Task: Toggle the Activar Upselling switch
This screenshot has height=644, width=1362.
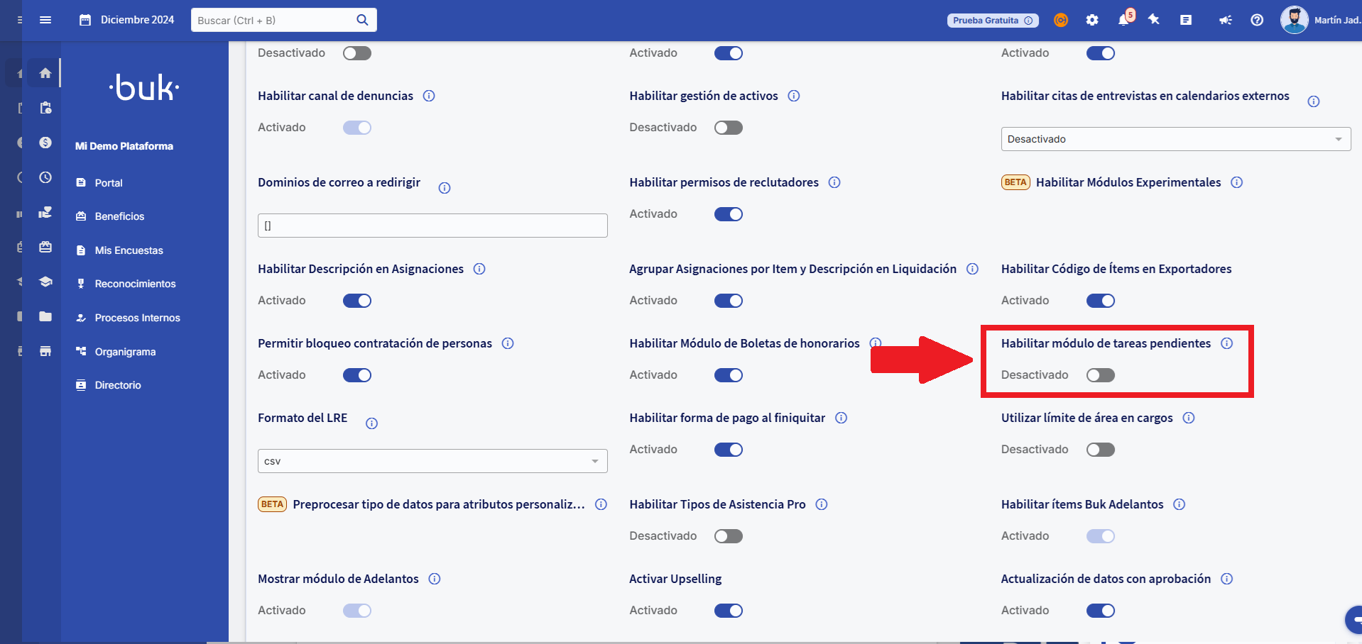Action: pos(729,611)
